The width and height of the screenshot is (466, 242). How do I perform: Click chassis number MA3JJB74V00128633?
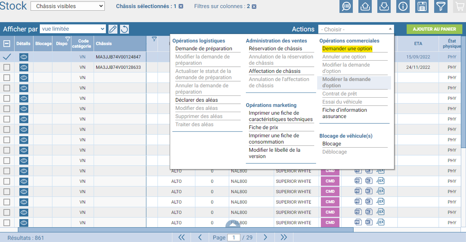pyautogui.click(x=118, y=67)
